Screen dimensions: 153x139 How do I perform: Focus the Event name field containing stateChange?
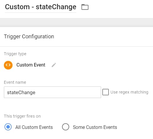(x=52, y=92)
